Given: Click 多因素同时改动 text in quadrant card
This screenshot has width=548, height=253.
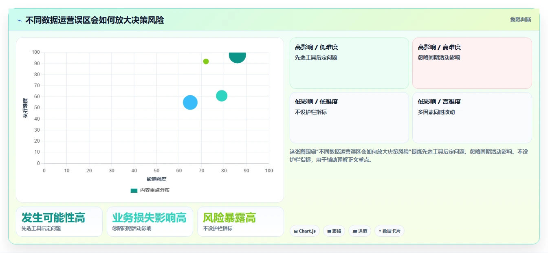Looking at the screenshot, I should pos(436,112).
